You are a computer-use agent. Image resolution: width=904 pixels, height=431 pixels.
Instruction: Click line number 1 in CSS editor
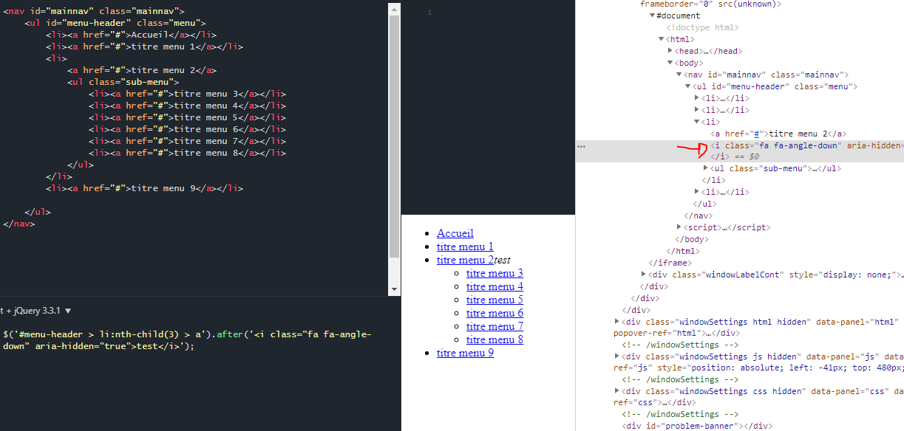click(x=429, y=12)
